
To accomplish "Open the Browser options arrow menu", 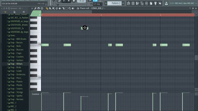I will (2, 8).
